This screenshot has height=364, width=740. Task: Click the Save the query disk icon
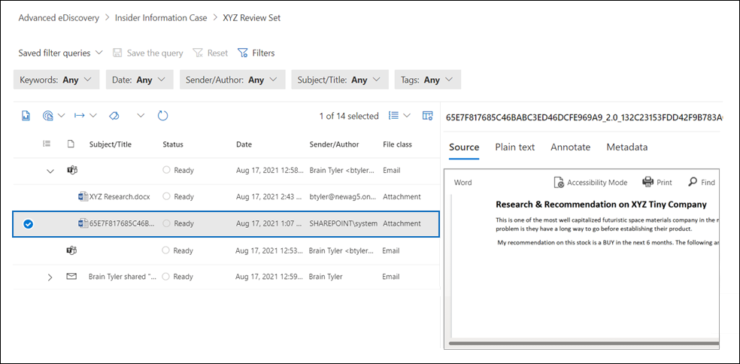point(117,53)
